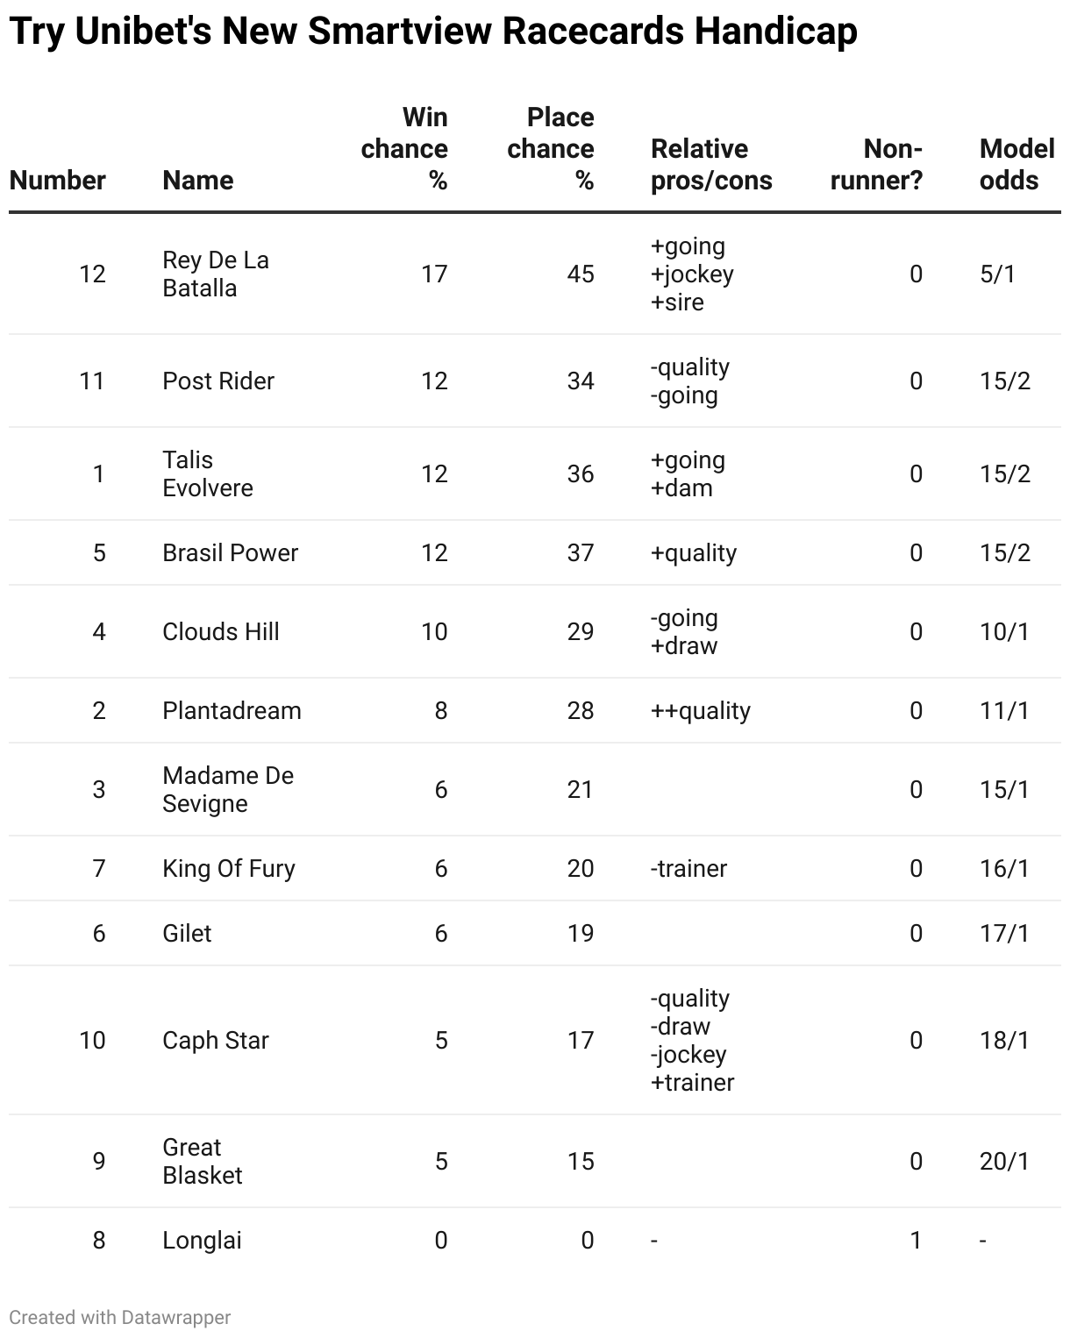Click Madame De Sevigne's 15/1 odds
Viewport: 1070px width, 1338px height.
click(x=1005, y=790)
